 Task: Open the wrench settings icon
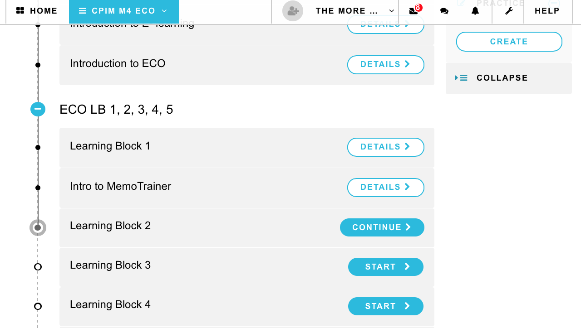[x=509, y=11]
